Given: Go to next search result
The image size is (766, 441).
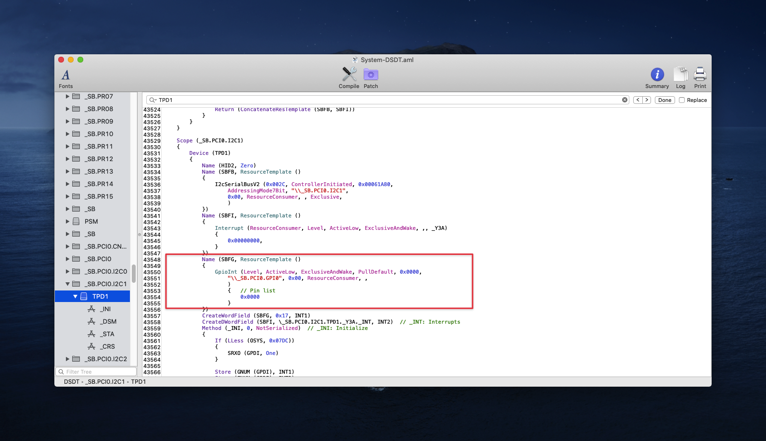Looking at the screenshot, I should pyautogui.click(x=647, y=100).
